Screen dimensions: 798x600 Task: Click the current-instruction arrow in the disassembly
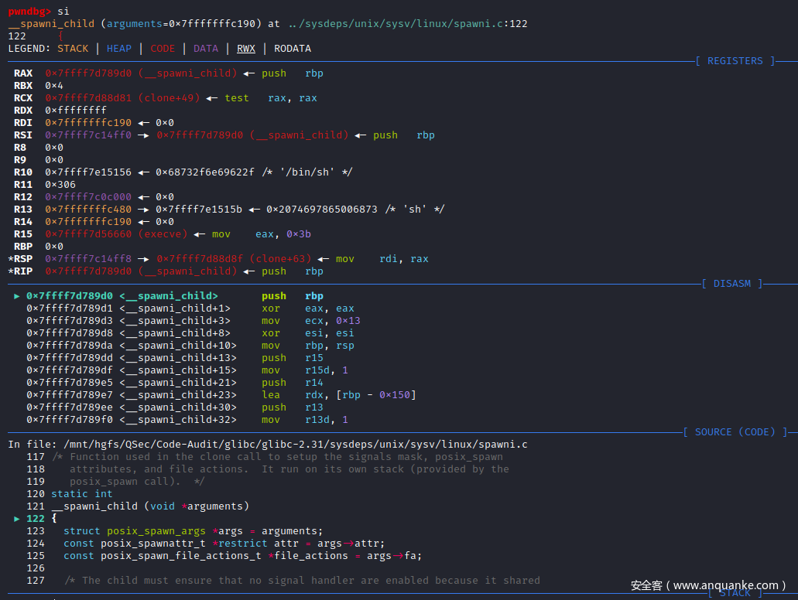point(17,296)
